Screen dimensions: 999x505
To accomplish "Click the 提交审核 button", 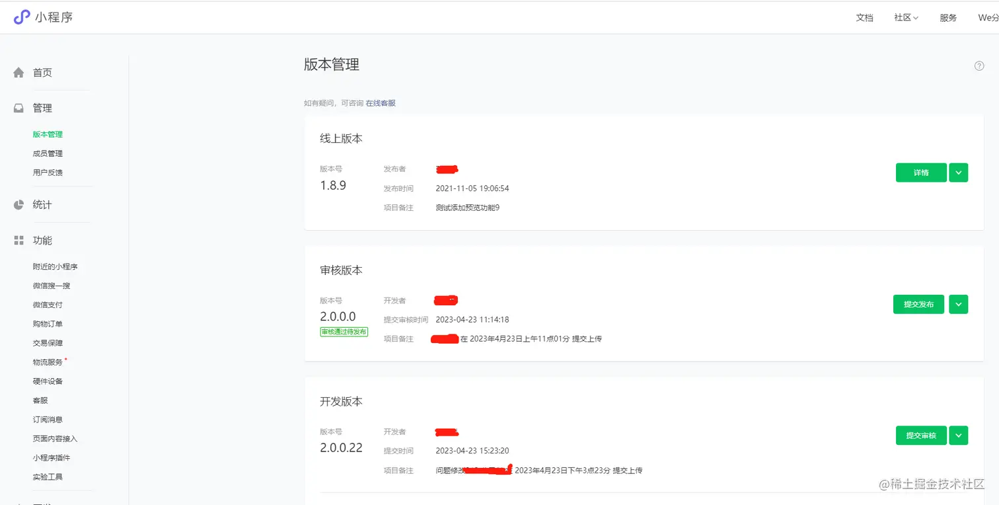I will tap(921, 436).
